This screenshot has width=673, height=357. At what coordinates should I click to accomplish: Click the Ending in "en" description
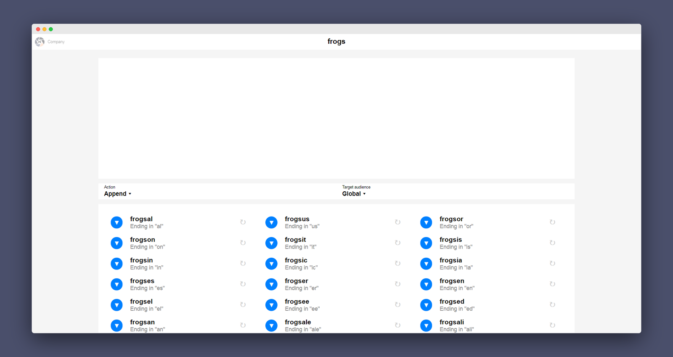click(457, 288)
